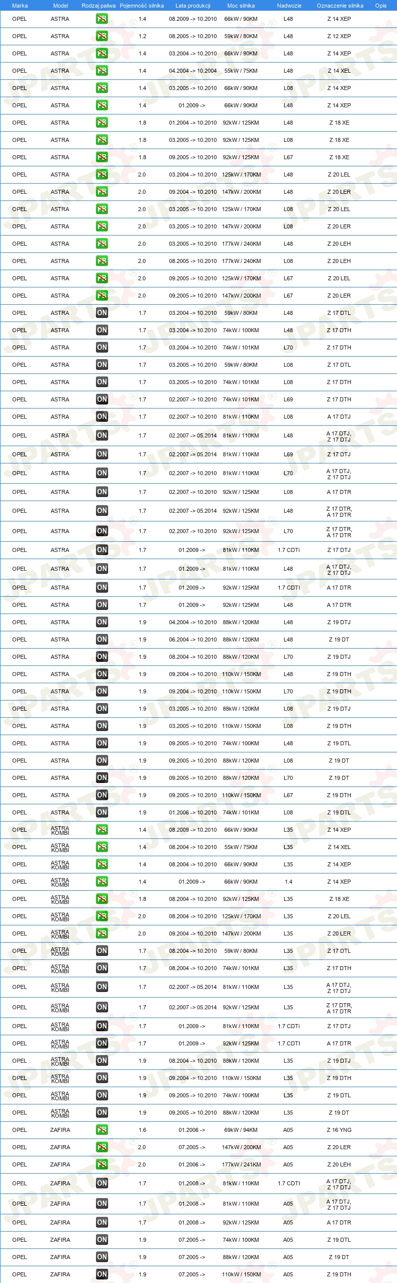Click ON diesel icon in ASTRA Z 17 DTL L48 row
The height and width of the screenshot is (1283, 397).
102,313
